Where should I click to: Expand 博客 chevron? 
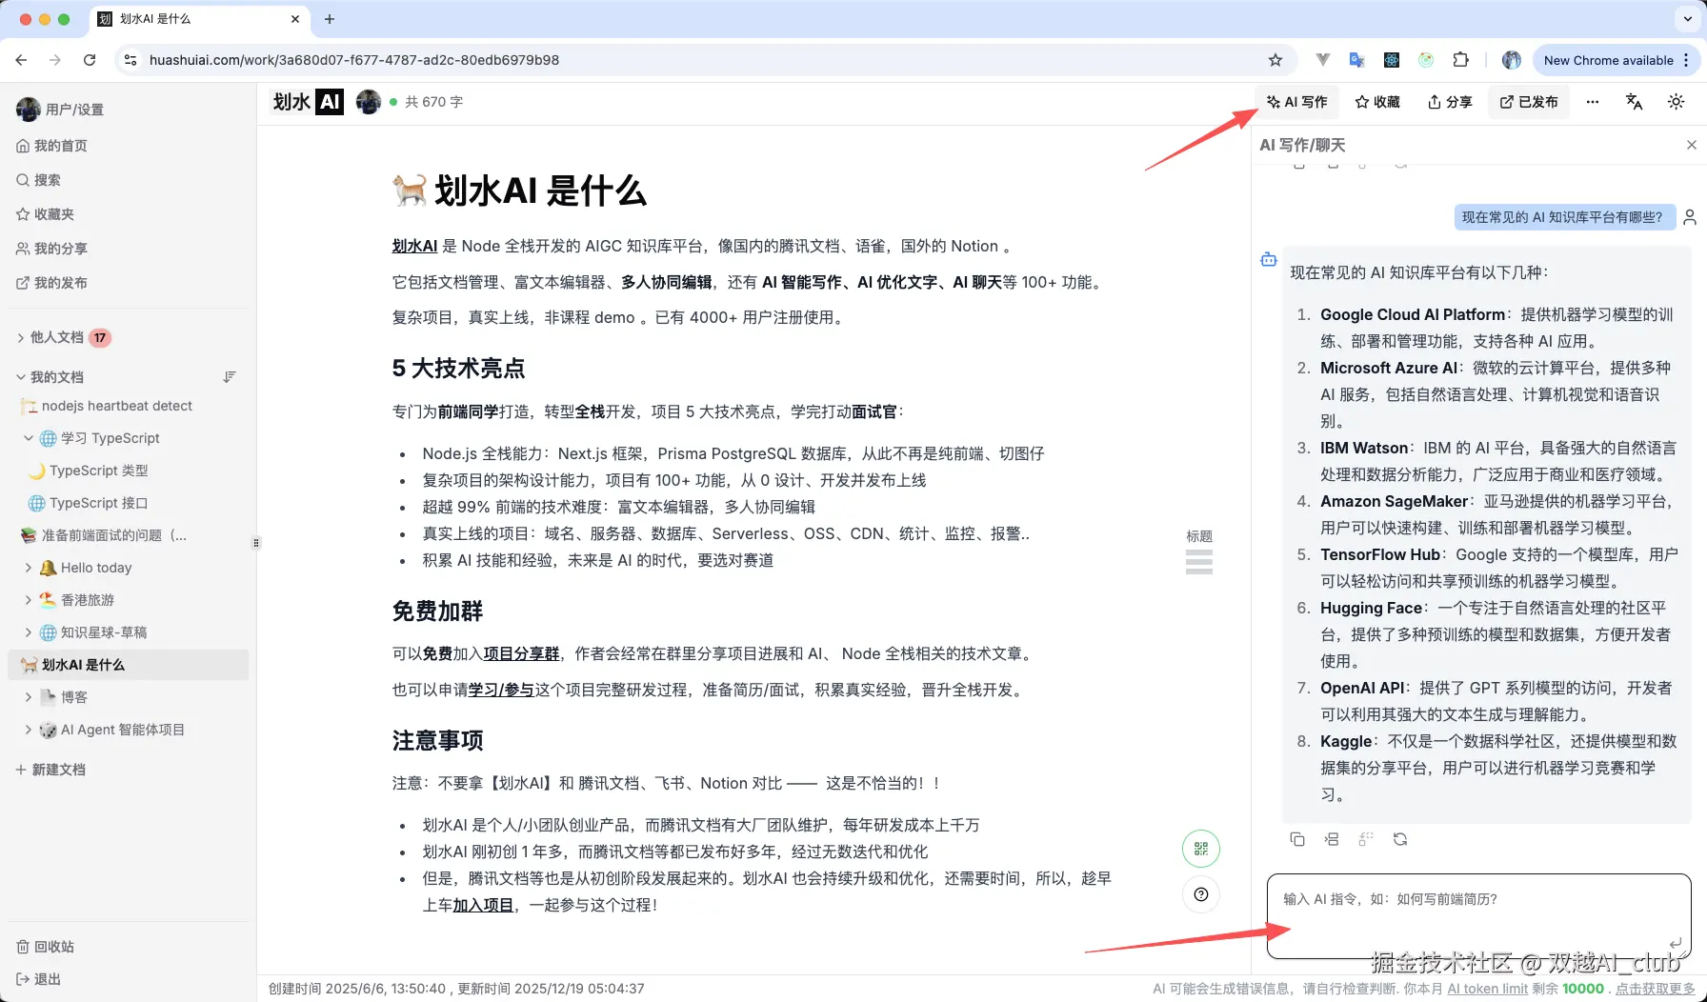tap(29, 697)
